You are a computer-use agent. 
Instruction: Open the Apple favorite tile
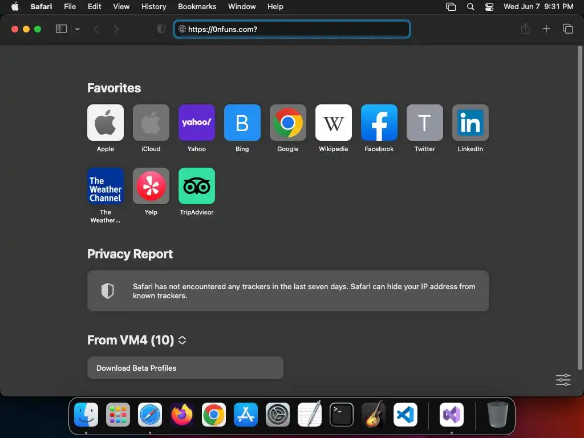pyautogui.click(x=106, y=123)
